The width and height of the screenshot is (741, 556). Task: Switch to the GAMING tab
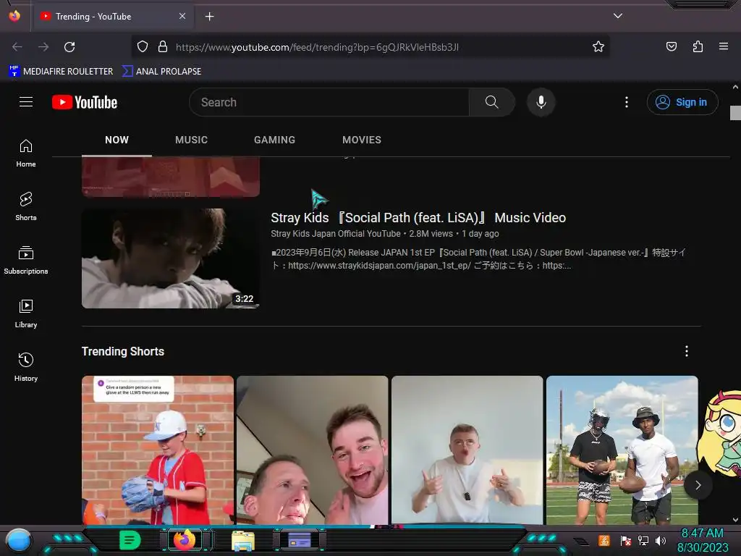click(274, 140)
